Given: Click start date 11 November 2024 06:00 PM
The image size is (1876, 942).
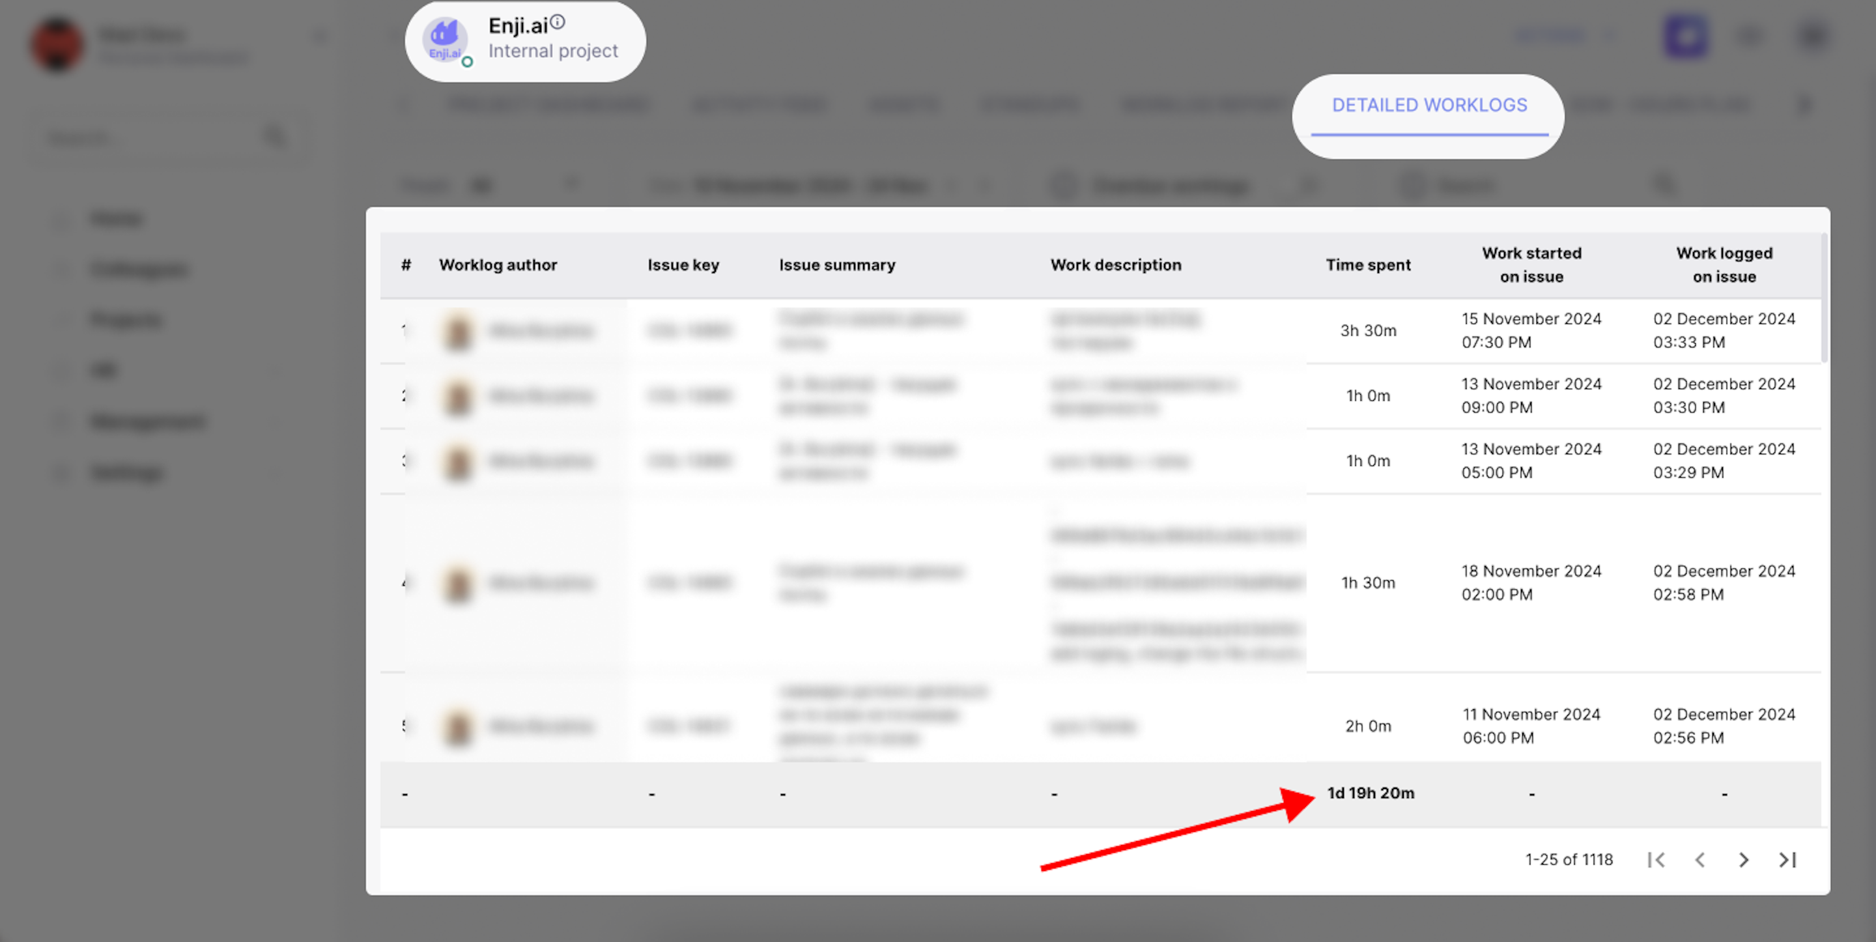Looking at the screenshot, I should tap(1531, 726).
